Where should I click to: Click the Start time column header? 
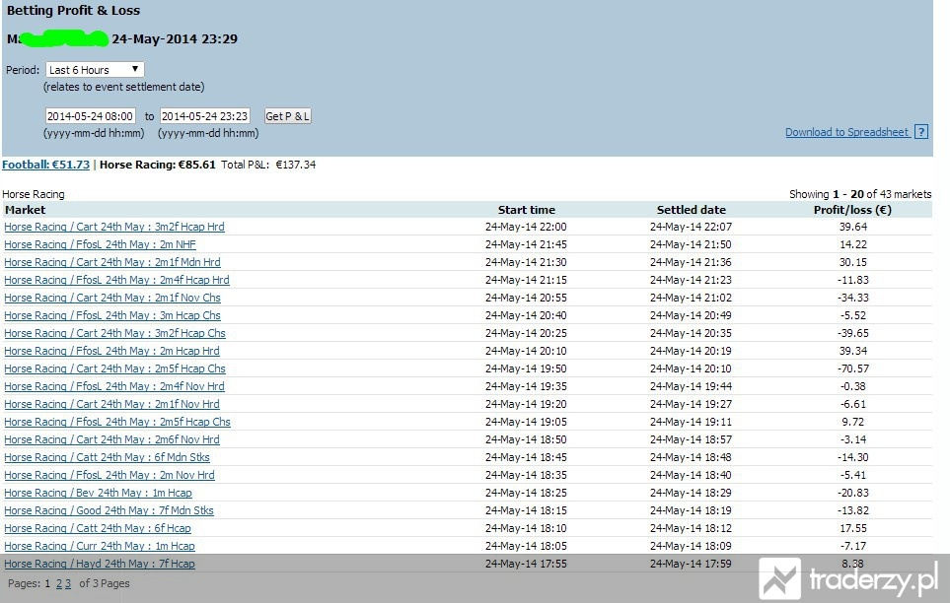526,210
